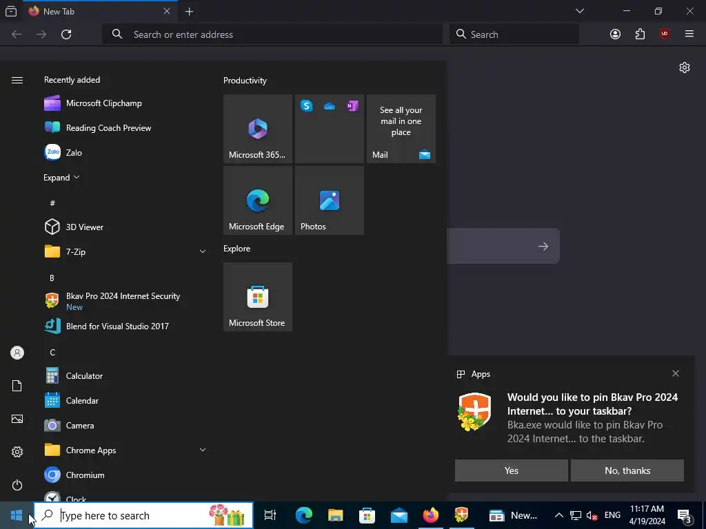Reload the Firefox page
Viewport: 706px width, 529px height.
[x=66, y=34]
